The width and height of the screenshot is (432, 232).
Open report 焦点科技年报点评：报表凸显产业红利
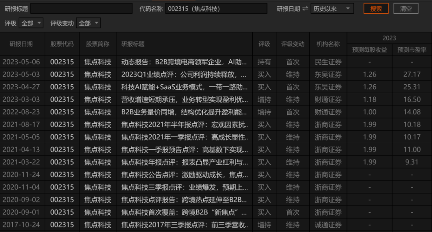pos(184,162)
